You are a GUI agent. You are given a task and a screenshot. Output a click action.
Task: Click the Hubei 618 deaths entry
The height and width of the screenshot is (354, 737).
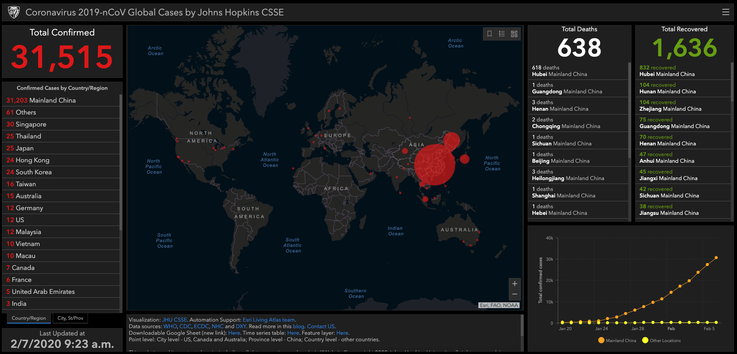tap(559, 71)
